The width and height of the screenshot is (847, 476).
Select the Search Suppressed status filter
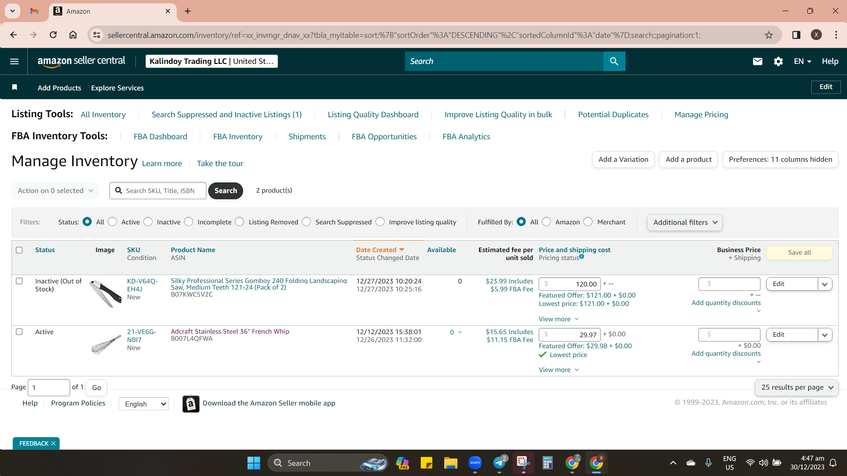[307, 222]
